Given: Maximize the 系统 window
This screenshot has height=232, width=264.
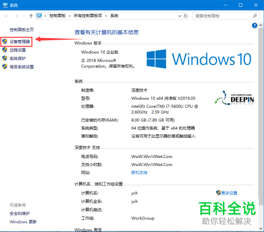Looking at the screenshot, I should [x=240, y=5].
